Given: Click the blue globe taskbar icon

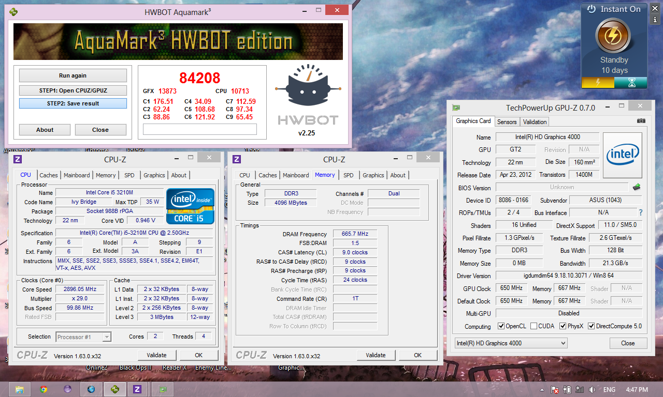Looking at the screenshot, I should click(x=91, y=389).
